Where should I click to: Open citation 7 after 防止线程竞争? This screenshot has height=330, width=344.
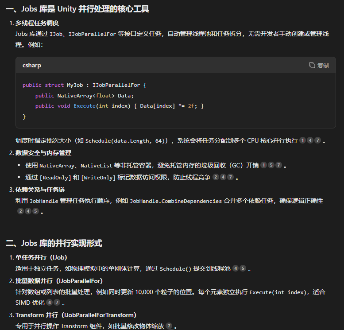pyautogui.click(x=230, y=177)
